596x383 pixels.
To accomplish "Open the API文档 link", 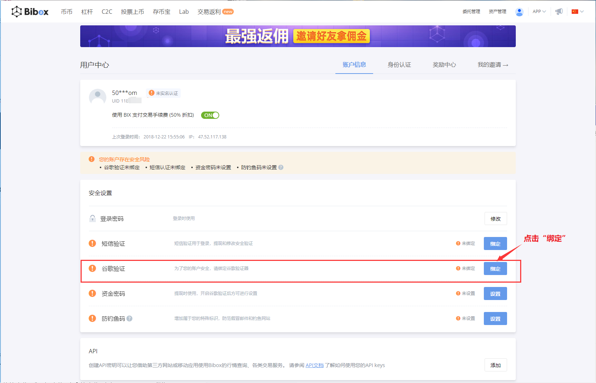I will (x=314, y=365).
